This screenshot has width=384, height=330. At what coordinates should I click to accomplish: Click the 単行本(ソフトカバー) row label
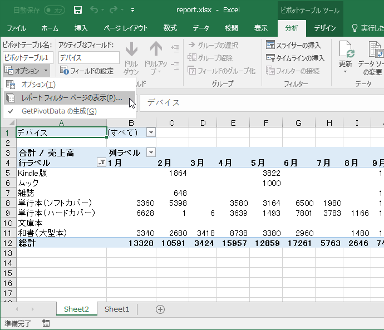tap(55, 203)
